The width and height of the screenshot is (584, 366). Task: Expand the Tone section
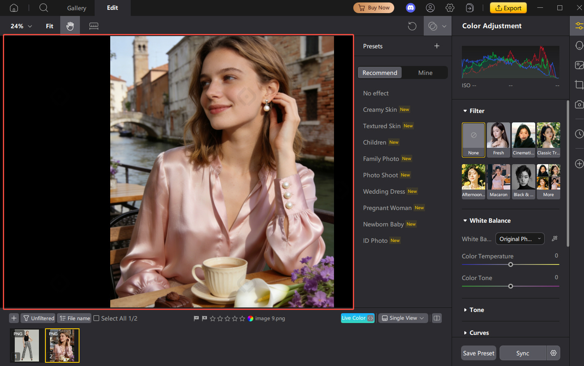[x=477, y=310]
